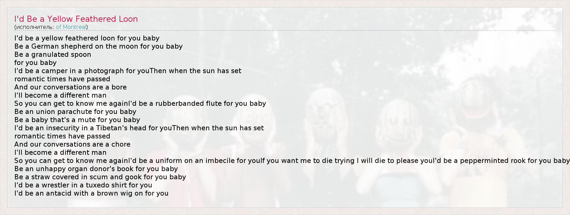Screen dimensions: 570x215
Task: Click the first lyric line about yellow feathered loon
Action: [87, 38]
